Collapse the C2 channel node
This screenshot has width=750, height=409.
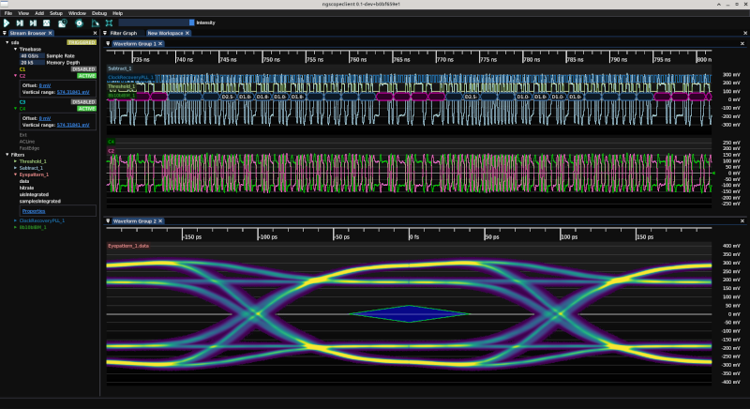(15, 76)
